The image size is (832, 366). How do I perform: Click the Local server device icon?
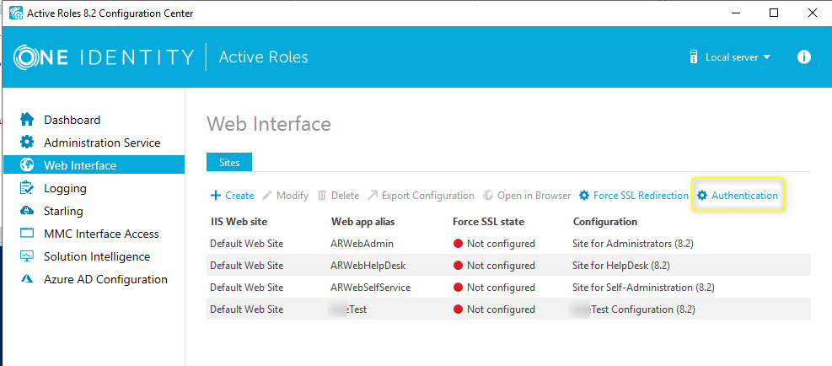coord(693,57)
